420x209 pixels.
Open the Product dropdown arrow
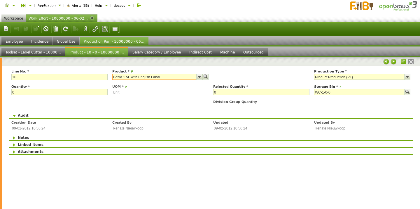(199, 77)
